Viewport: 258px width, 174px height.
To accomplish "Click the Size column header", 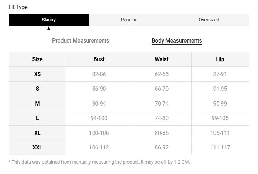I will pyautogui.click(x=37, y=59).
